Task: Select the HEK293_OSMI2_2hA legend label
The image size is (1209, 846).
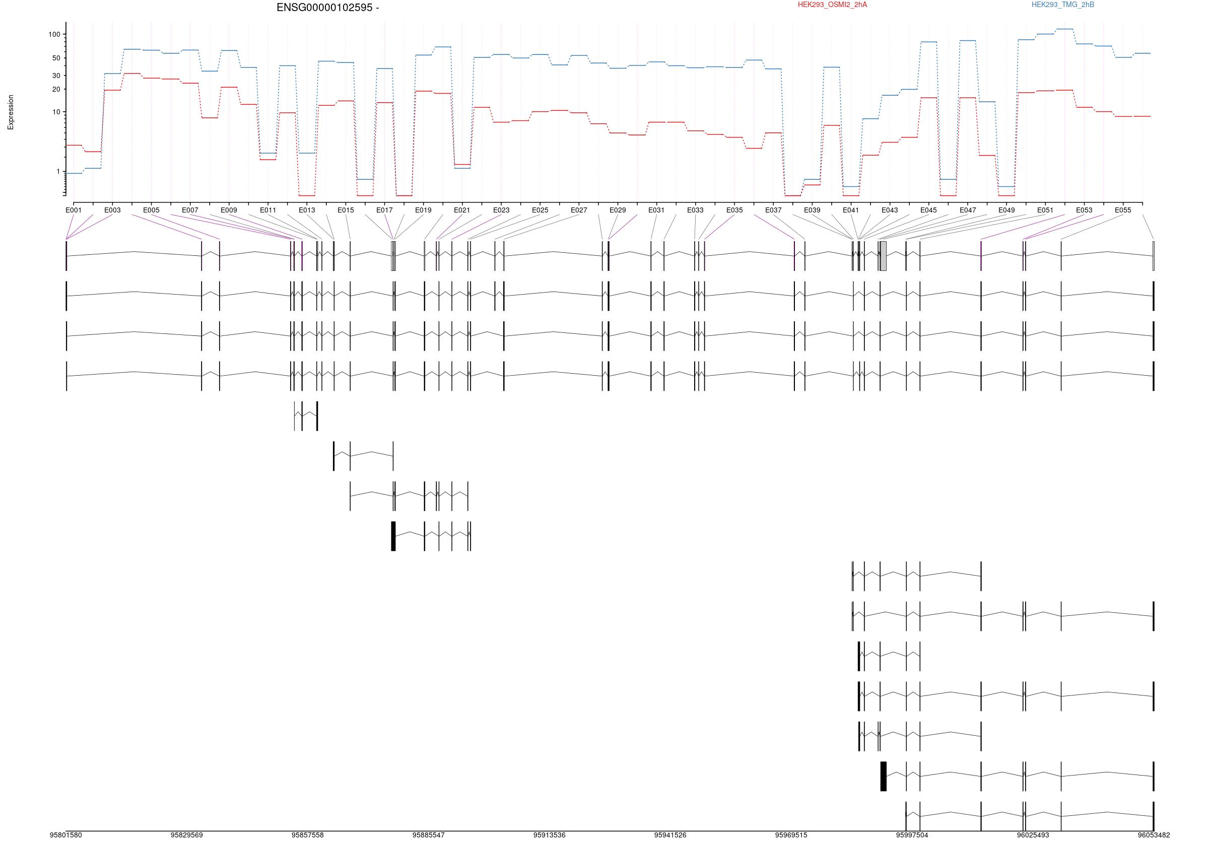Action: tap(832, 5)
